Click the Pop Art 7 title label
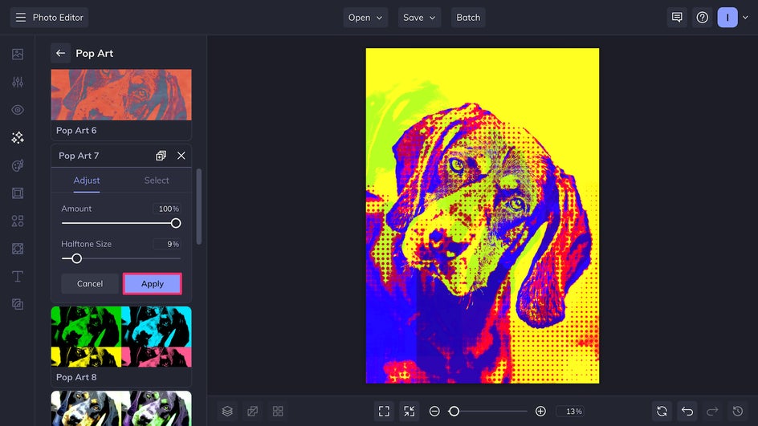 (79, 156)
